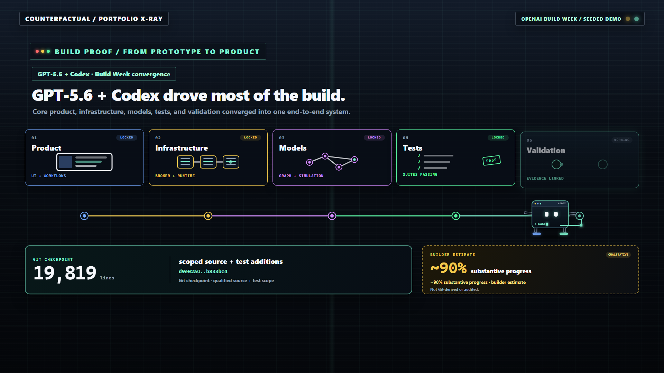Click 'SUITES PASSING' caption
The height and width of the screenshot is (373, 664).
420,174
